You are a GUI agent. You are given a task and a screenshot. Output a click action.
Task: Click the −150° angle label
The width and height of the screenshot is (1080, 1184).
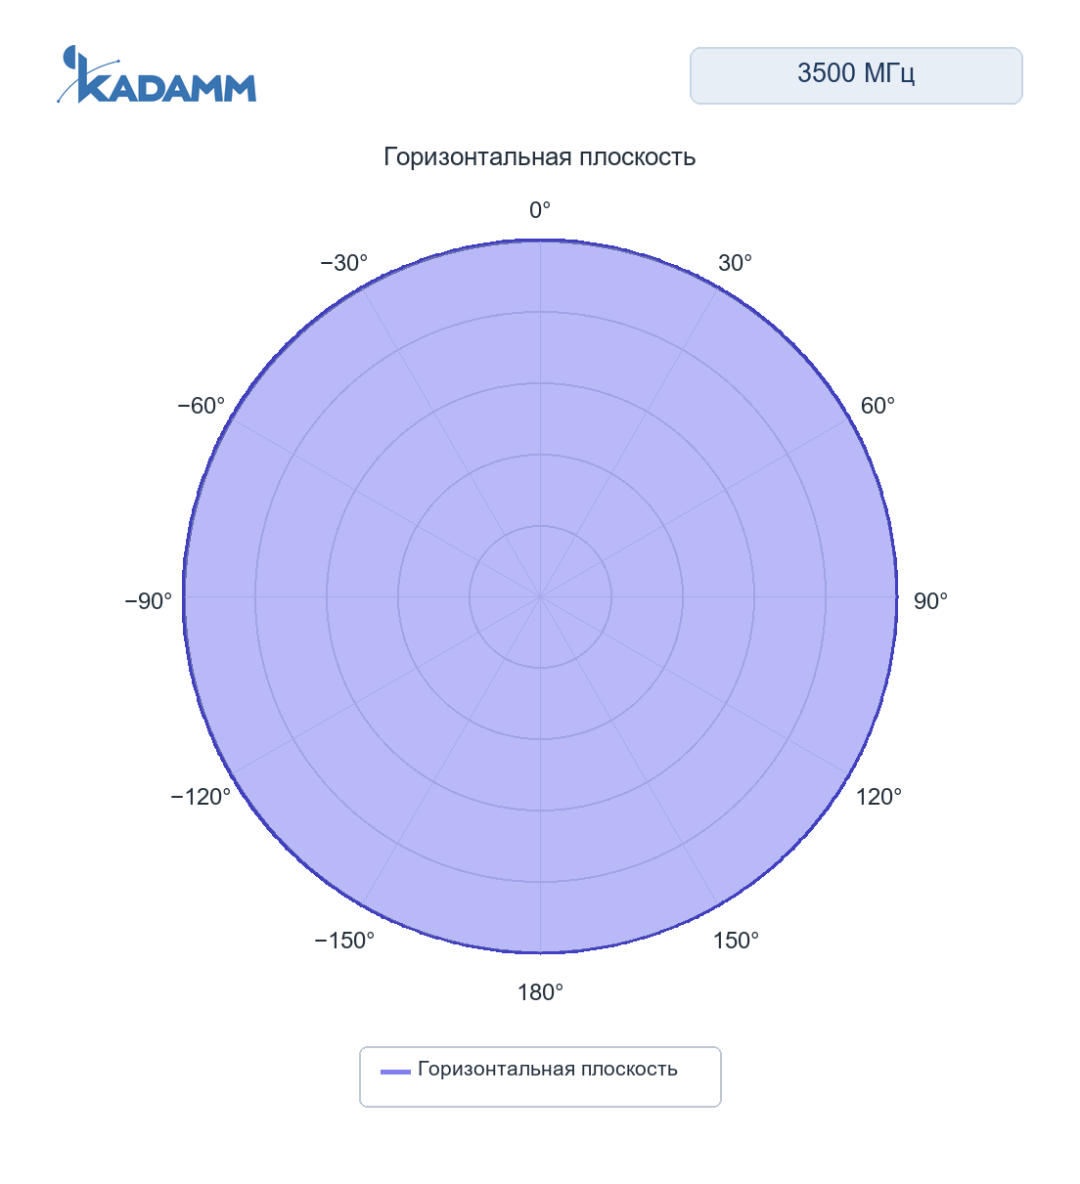click(x=344, y=941)
